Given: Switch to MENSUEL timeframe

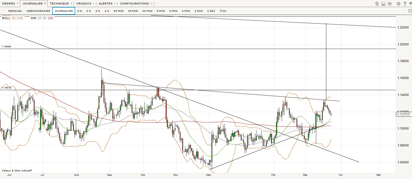Looking at the screenshot, I should pos(15,11).
